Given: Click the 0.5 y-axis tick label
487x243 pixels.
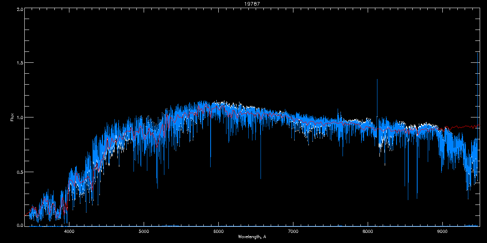Looking at the screenshot, I should tap(19, 172).
